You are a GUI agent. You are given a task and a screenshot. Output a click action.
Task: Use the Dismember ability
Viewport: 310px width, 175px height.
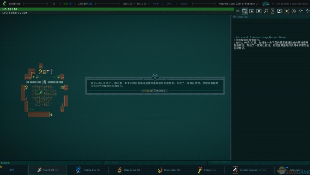coord(169,170)
